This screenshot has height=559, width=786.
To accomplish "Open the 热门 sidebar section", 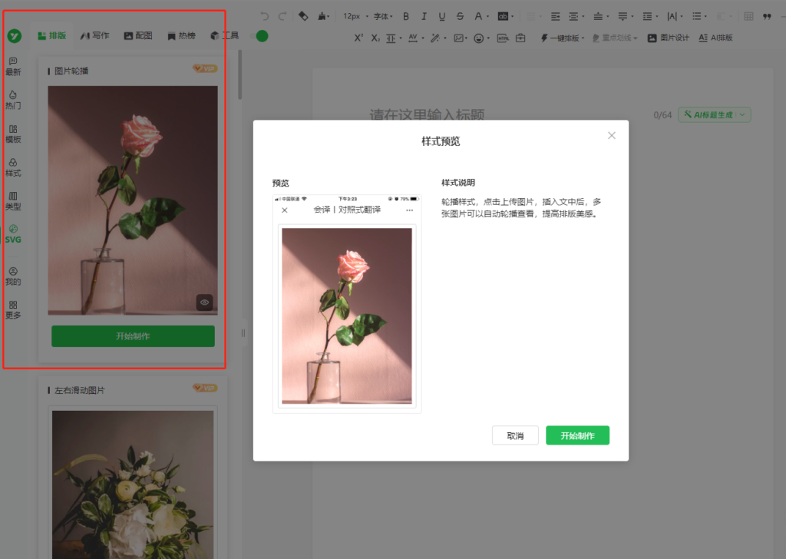I will pyautogui.click(x=13, y=101).
